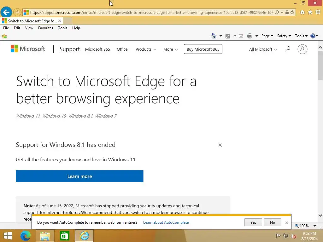Image resolution: width=323 pixels, height=242 pixels.
Task: Select the Switch to Microsoft Edge tab
Action: (31, 21)
